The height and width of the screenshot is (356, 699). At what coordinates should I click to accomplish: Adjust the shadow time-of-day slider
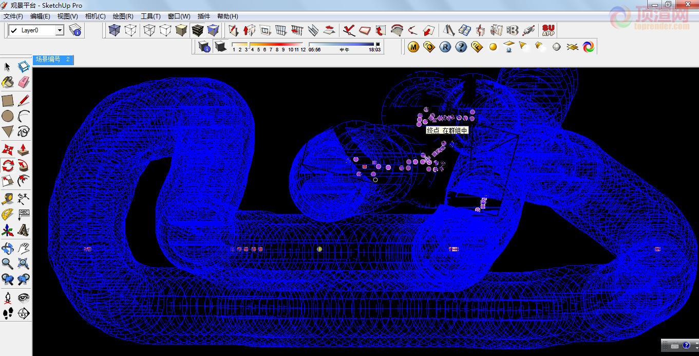[345, 45]
